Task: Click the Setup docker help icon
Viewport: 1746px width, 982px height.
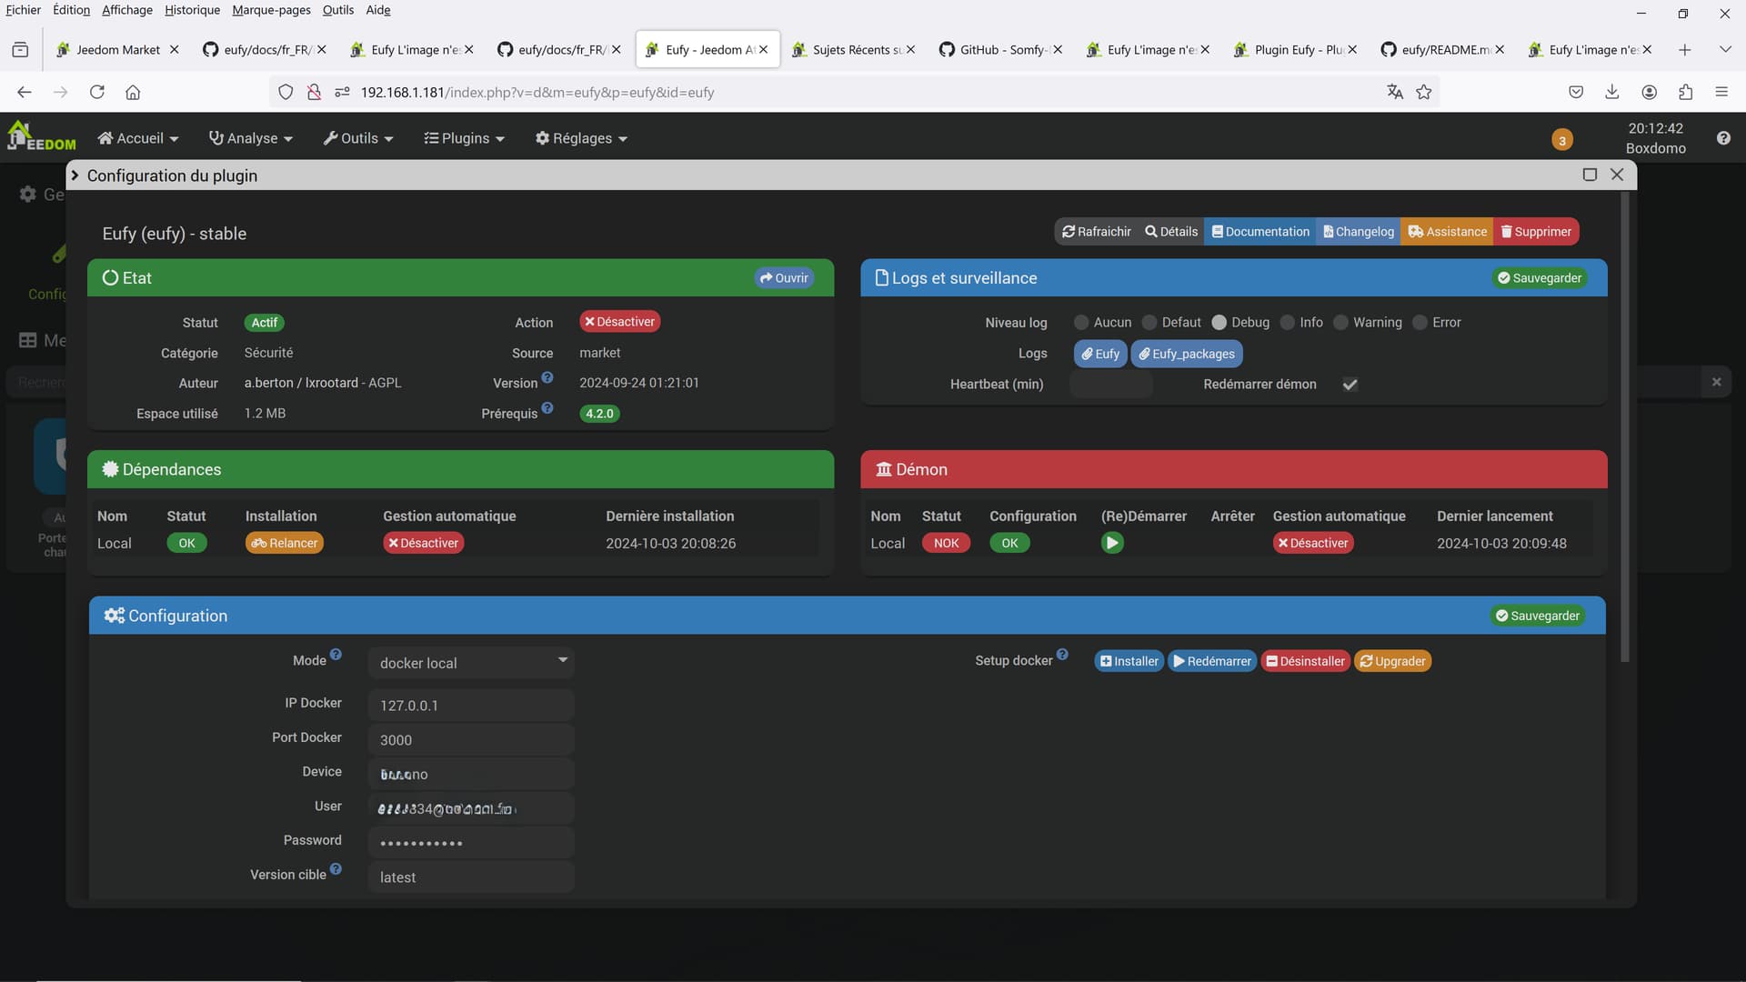Action: click(1062, 655)
